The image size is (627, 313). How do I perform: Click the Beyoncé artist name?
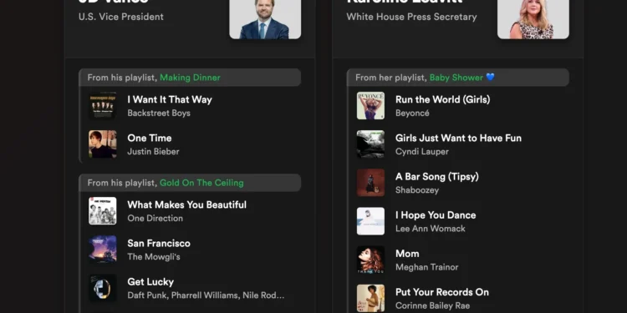pyautogui.click(x=412, y=113)
